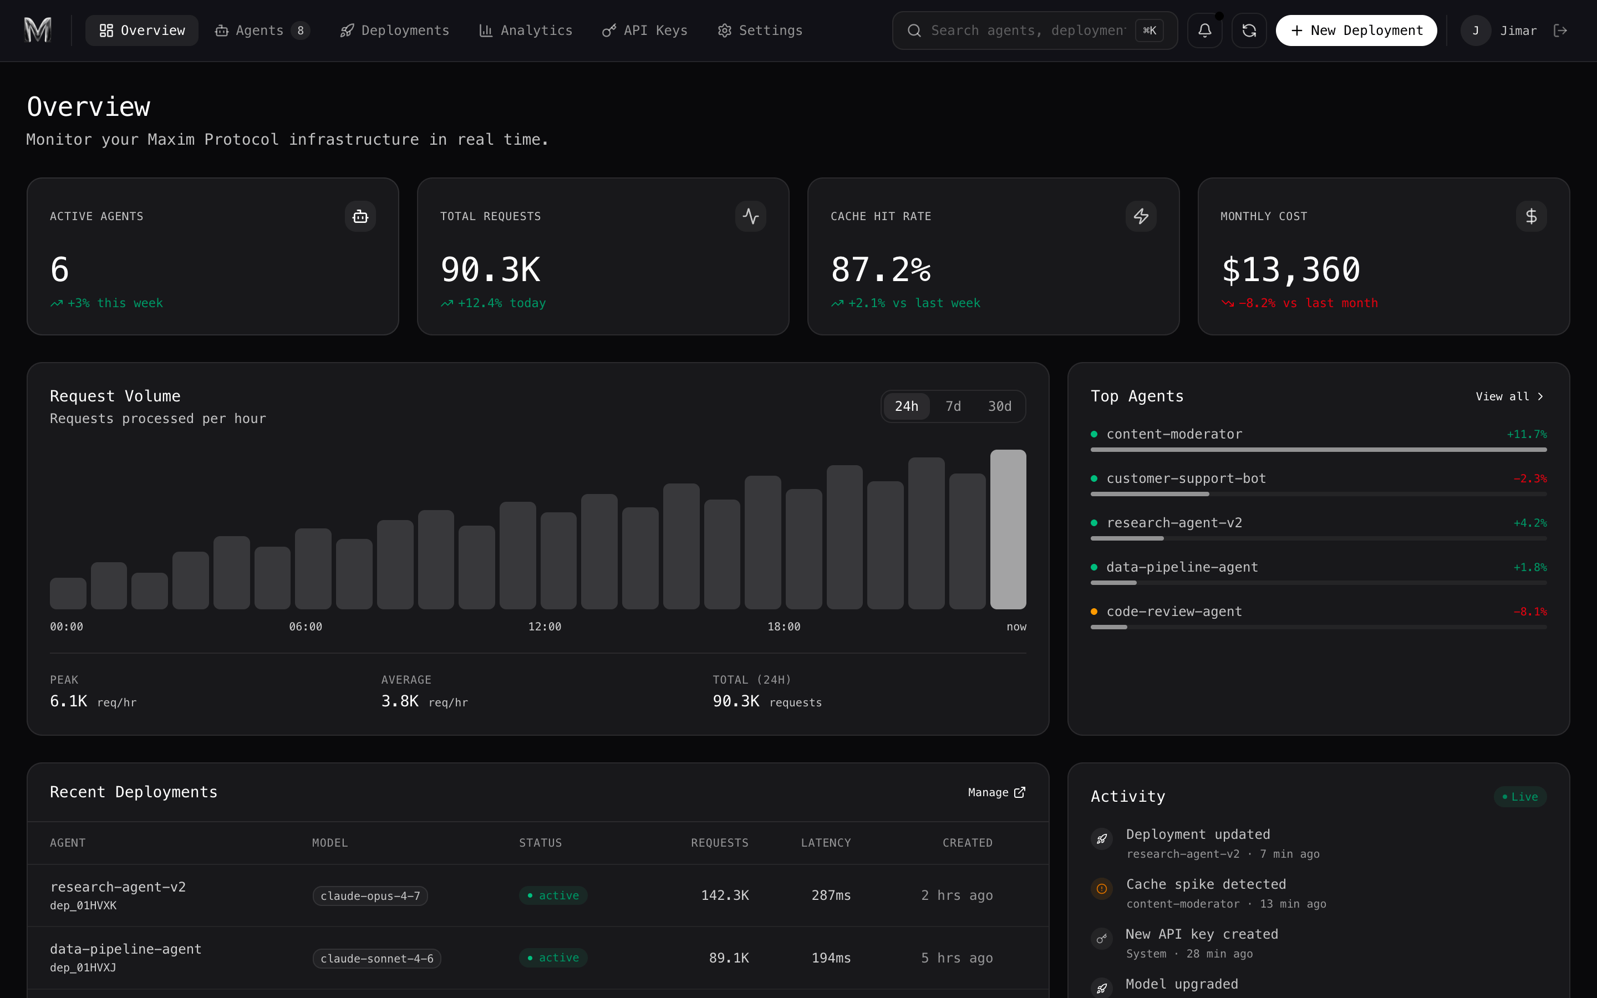Click green status dot of content-moderator
The image size is (1597, 998).
pos(1094,434)
